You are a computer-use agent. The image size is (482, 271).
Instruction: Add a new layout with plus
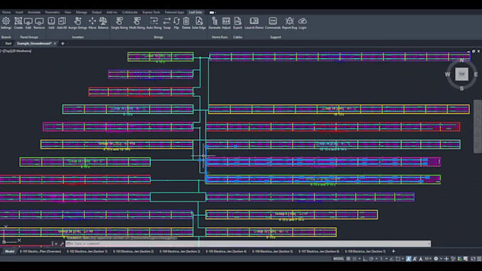393,251
